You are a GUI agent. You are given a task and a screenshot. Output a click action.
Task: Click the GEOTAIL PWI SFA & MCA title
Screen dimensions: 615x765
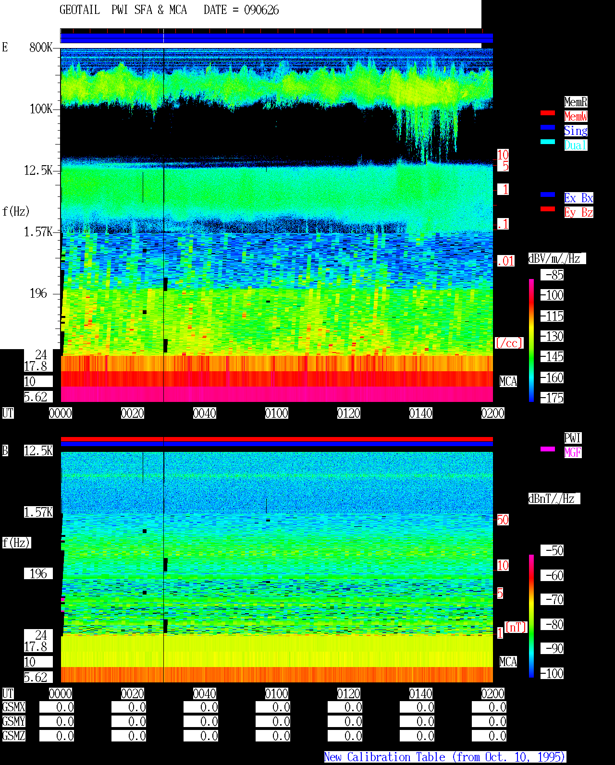tap(123, 10)
